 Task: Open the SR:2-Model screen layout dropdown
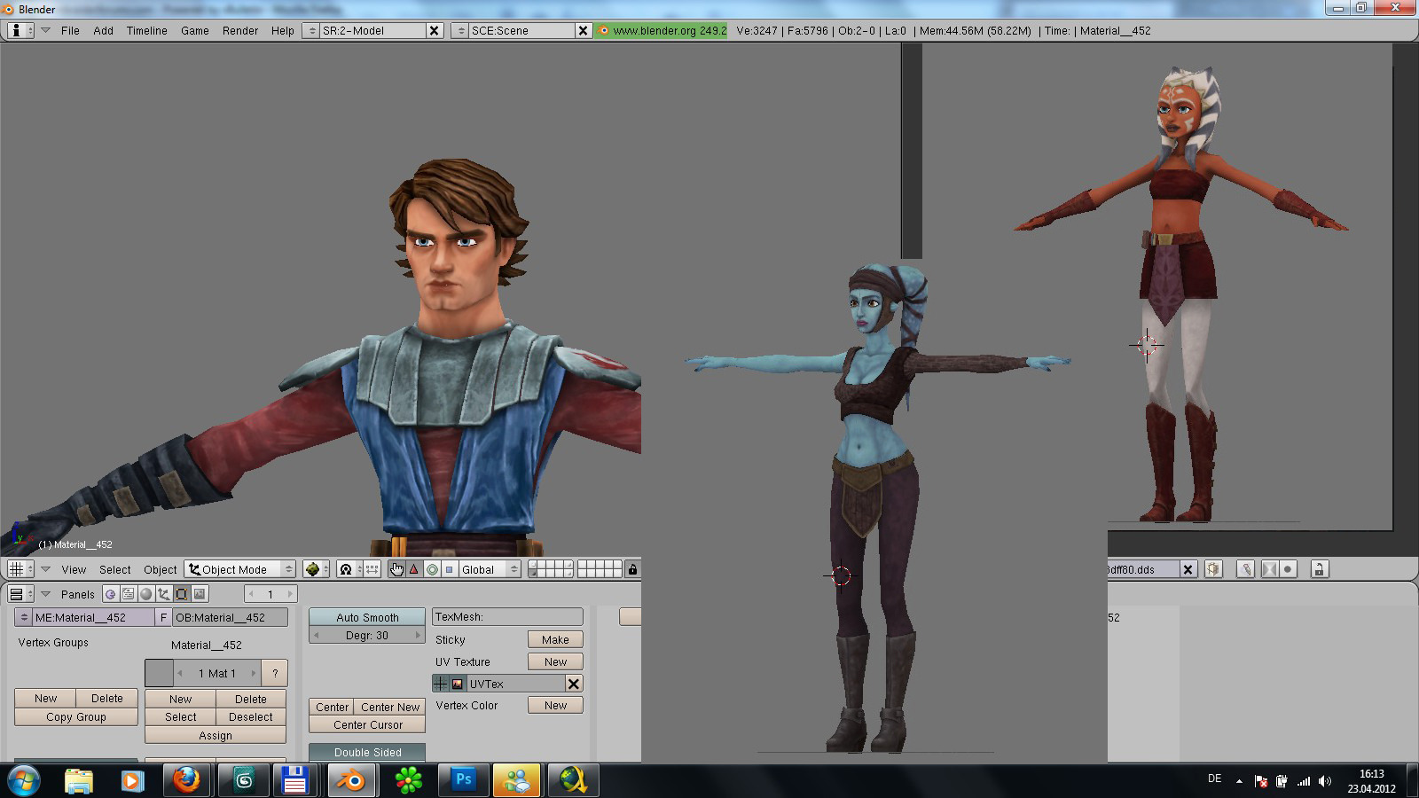pyautogui.click(x=310, y=30)
